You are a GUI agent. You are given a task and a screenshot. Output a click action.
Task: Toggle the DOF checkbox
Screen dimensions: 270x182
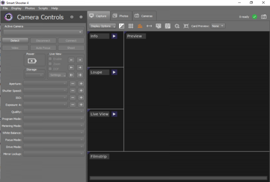[50, 69]
